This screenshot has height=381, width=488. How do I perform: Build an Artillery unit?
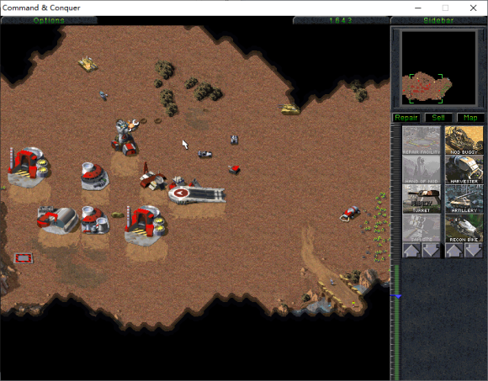tap(464, 198)
